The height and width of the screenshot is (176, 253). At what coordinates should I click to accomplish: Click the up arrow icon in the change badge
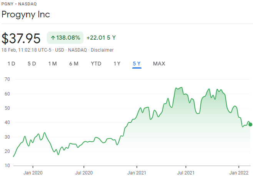[x=53, y=38]
